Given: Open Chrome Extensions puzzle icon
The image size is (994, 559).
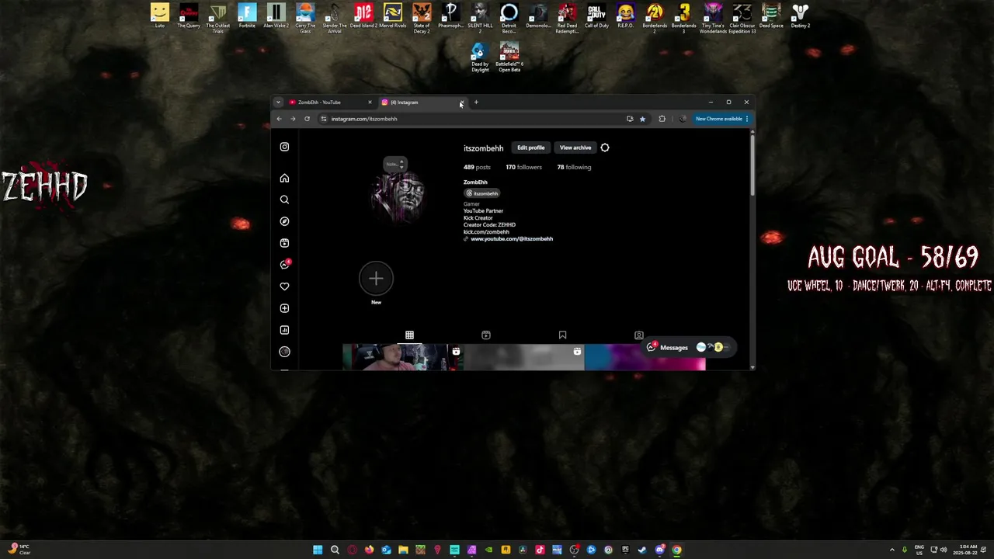Looking at the screenshot, I should click(662, 119).
